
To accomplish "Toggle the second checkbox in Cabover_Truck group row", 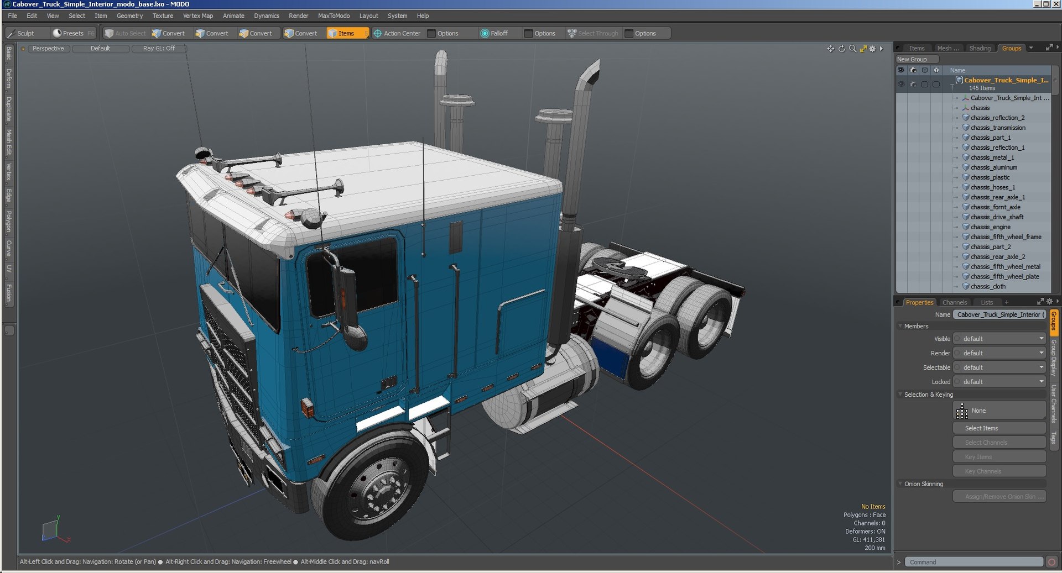I will 936,85.
